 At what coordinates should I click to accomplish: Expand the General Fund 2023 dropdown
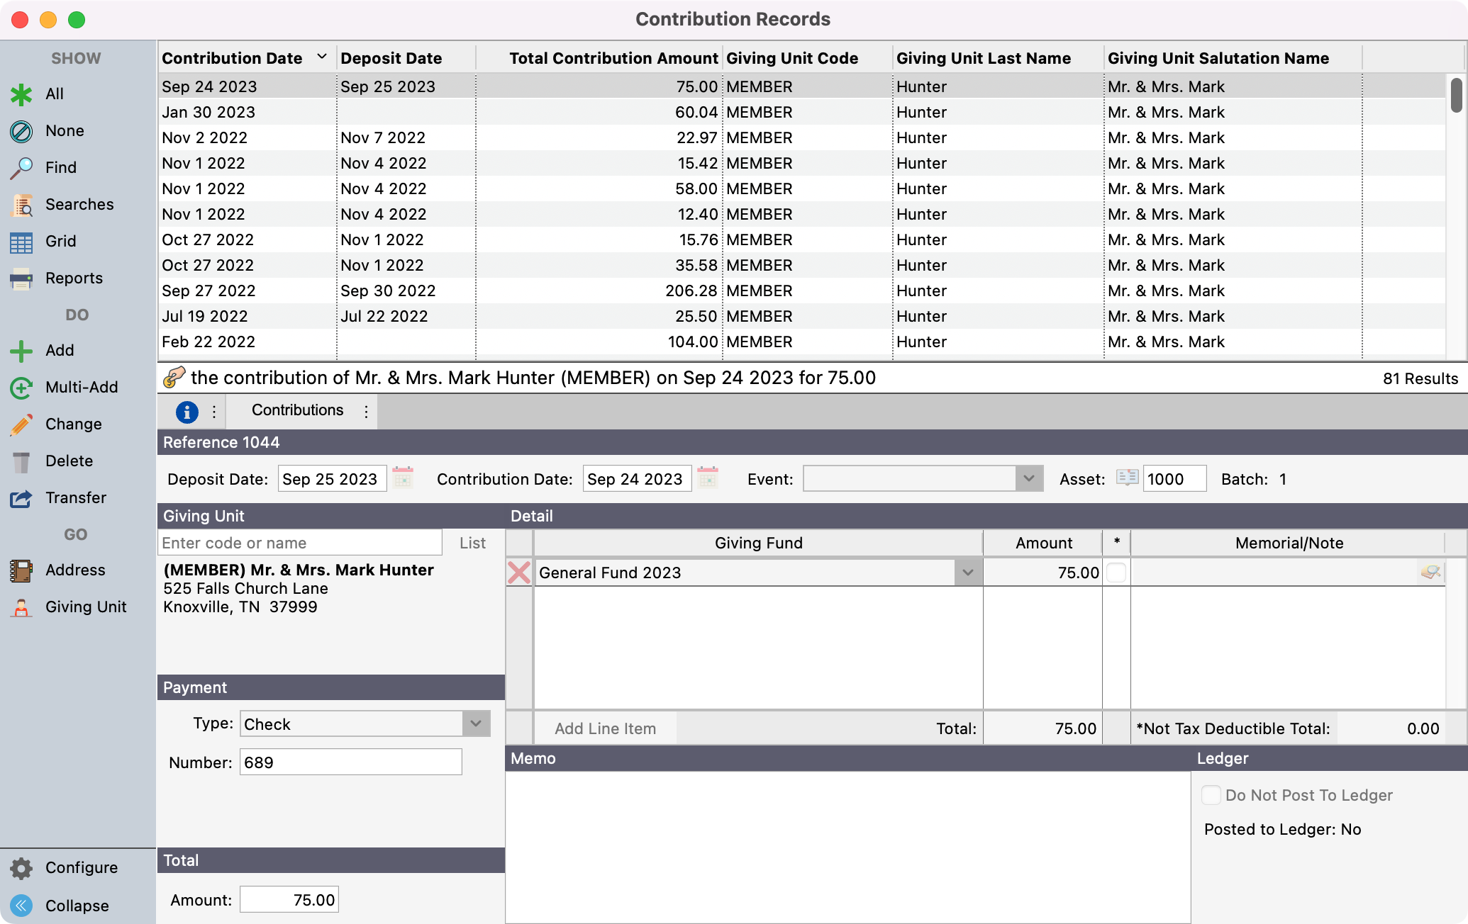968,573
